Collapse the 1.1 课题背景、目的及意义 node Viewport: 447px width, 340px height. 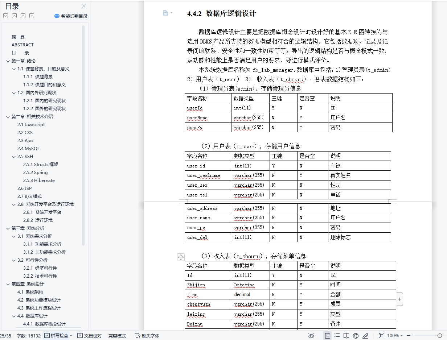pyautogui.click(x=14, y=69)
